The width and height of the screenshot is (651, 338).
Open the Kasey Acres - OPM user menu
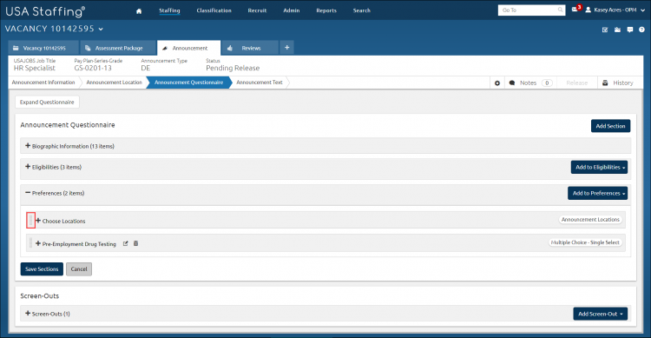[615, 10]
